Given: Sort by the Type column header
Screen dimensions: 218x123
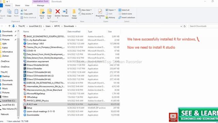Looking at the screenshot, I should pyautogui.click(x=90, y=32).
